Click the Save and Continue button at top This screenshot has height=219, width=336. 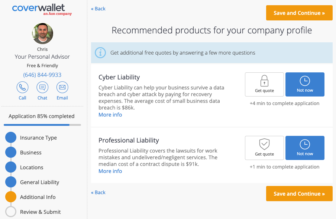tap(299, 13)
